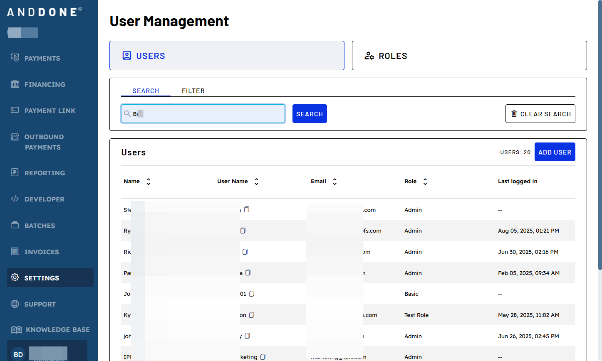Click the "May 28, 2025, 11:02 AM" cell
602x361 pixels.
tap(529, 315)
